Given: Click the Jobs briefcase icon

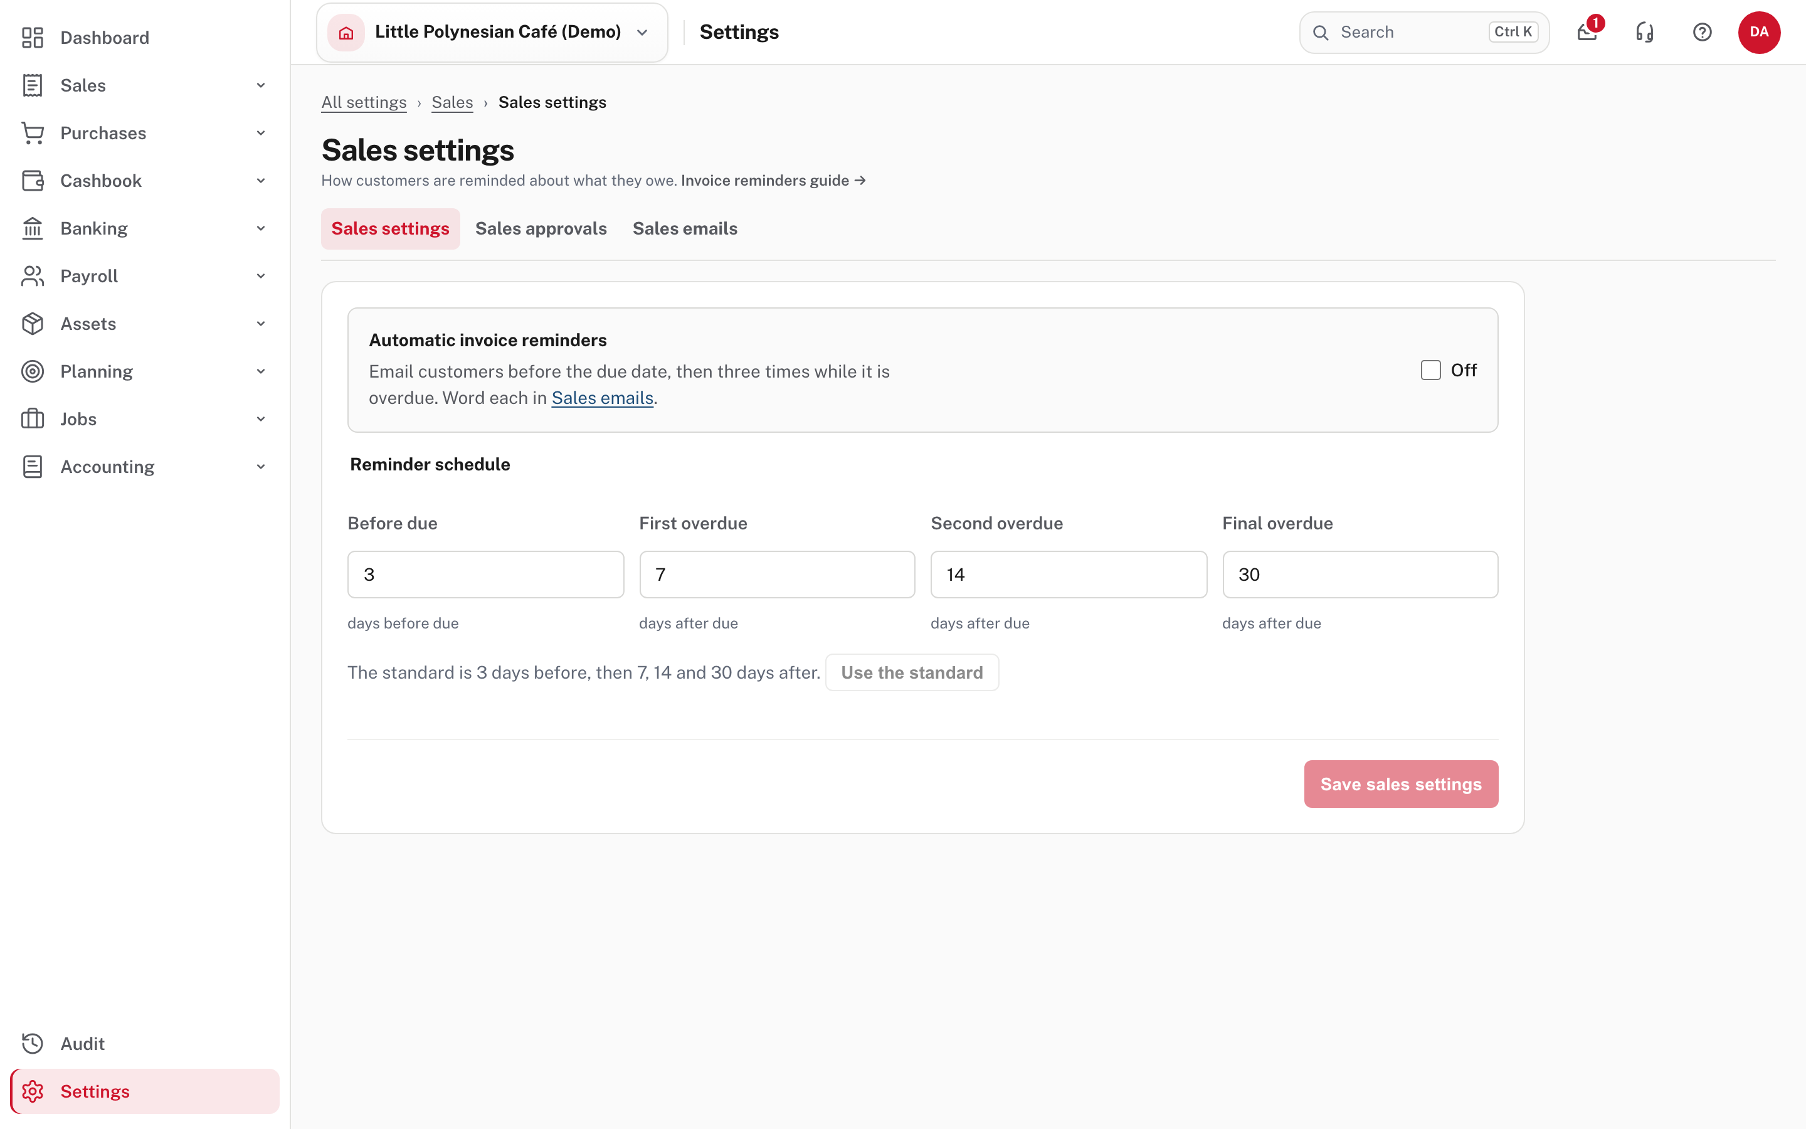Looking at the screenshot, I should [32, 419].
